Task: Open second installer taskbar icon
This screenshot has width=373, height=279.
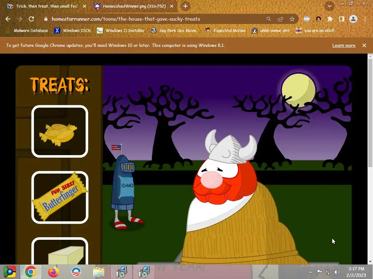Action: click(x=144, y=272)
